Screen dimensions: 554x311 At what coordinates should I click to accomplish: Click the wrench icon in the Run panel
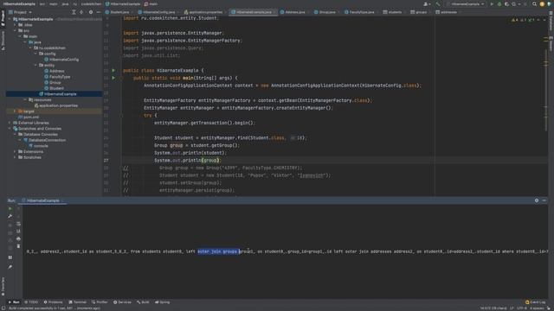(10, 216)
